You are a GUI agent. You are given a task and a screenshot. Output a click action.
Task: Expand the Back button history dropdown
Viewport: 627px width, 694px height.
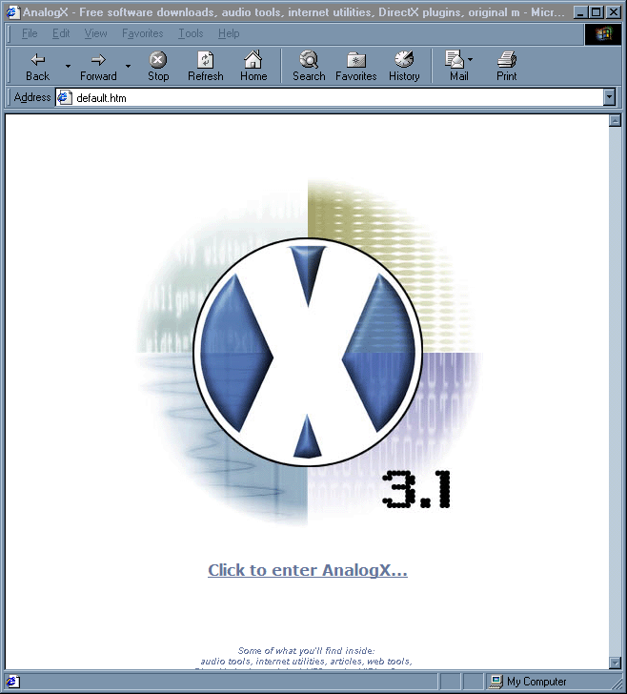68,66
